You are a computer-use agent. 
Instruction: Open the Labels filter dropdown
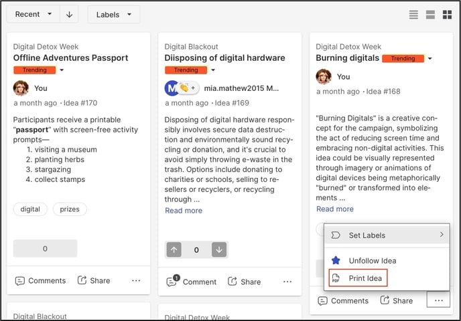(114, 14)
